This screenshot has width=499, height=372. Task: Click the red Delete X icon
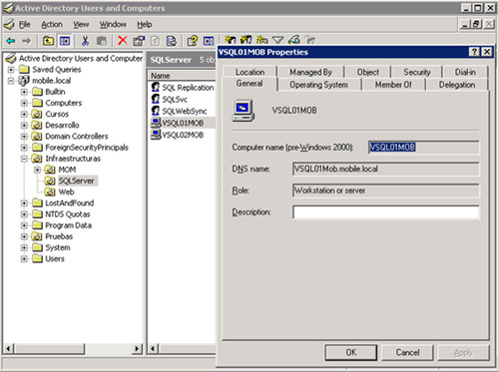coord(123,41)
